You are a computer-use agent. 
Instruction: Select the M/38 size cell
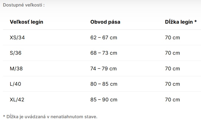point(16,69)
